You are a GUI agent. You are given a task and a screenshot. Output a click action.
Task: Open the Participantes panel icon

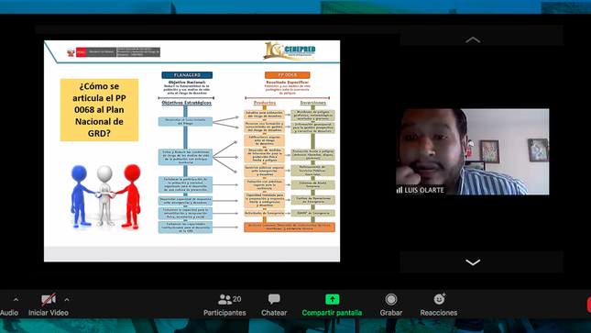point(225,299)
